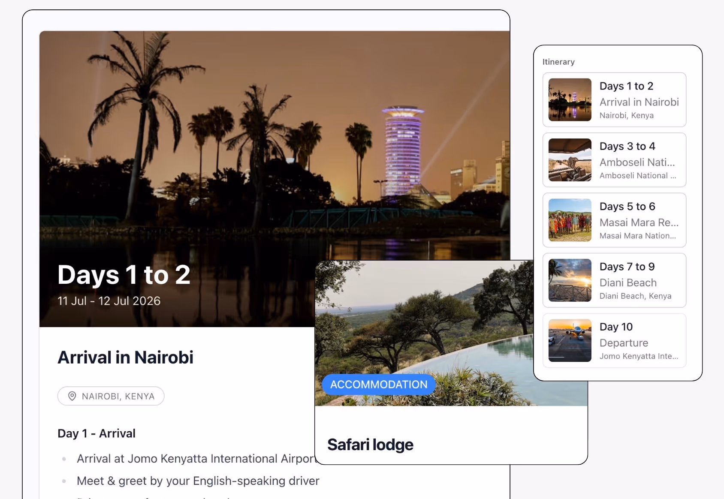This screenshot has height=499, width=724.
Task: Click the Arrival in Nairobi heading
Action: coord(126,358)
